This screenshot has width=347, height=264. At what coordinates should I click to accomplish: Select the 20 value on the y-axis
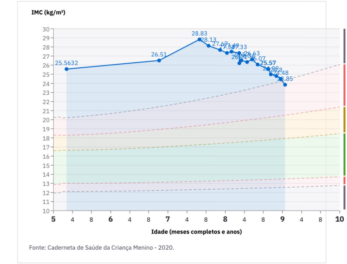[x=46, y=120]
